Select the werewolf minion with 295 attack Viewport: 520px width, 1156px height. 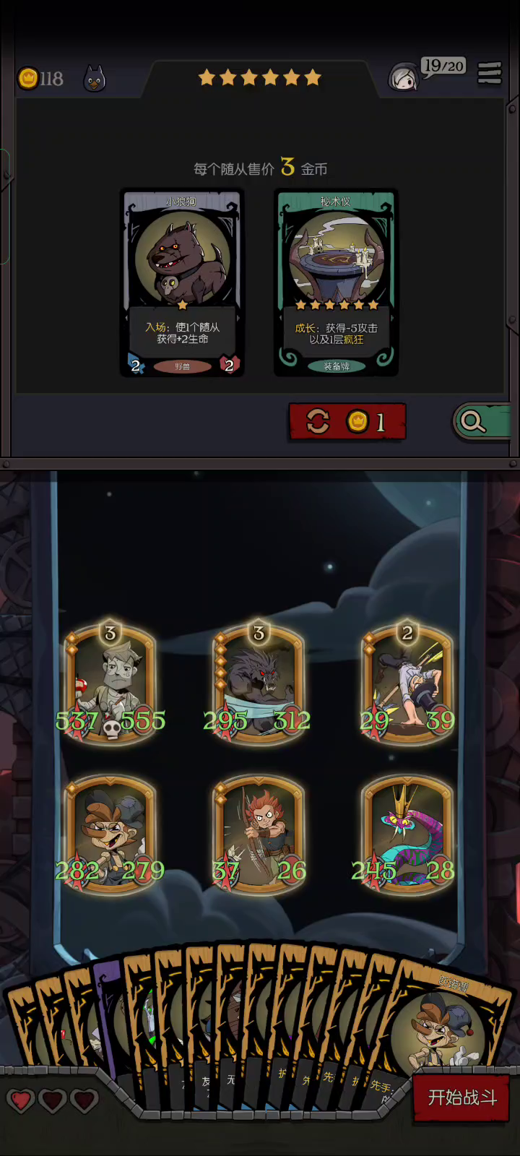(259, 683)
